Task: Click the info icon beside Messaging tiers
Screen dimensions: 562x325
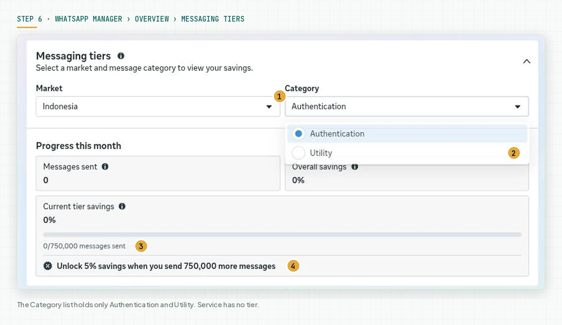Action: point(121,56)
